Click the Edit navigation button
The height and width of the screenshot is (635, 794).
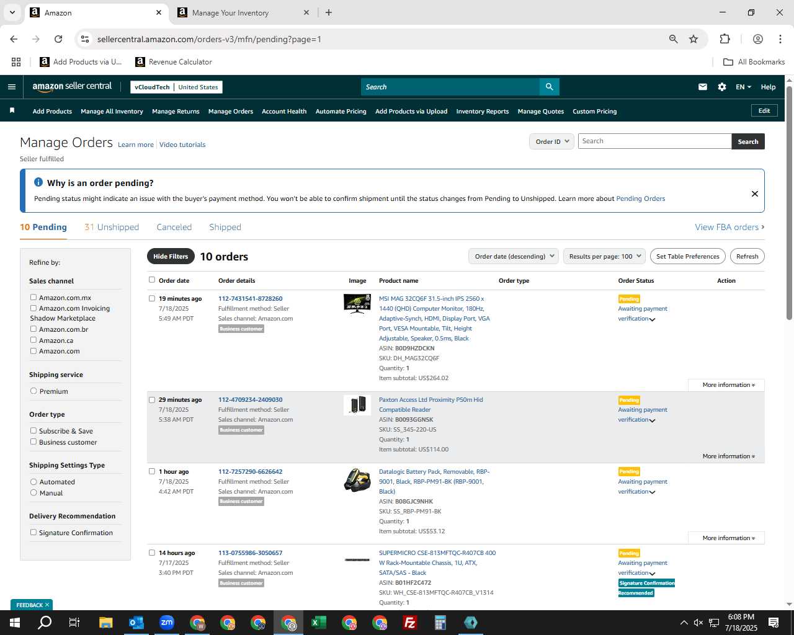point(764,111)
